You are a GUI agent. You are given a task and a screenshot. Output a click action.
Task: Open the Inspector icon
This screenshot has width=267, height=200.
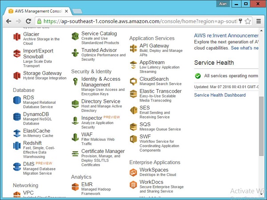coord(75,121)
